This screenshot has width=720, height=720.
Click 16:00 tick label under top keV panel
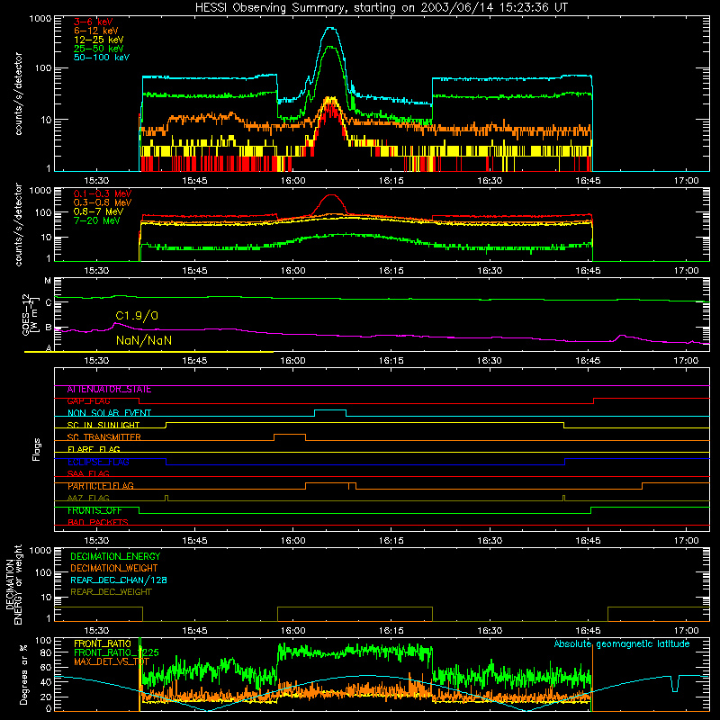[x=293, y=181]
